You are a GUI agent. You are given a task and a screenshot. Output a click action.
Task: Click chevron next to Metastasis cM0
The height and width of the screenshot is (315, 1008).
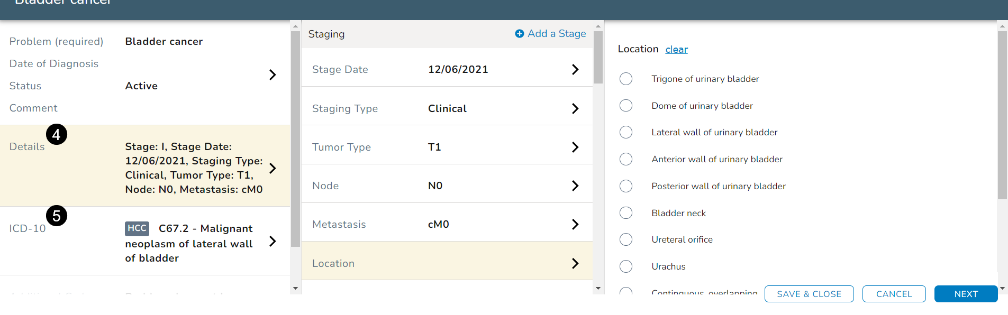[575, 225]
